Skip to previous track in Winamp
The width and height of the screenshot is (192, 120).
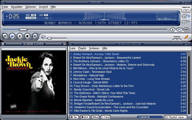pos(5,36)
